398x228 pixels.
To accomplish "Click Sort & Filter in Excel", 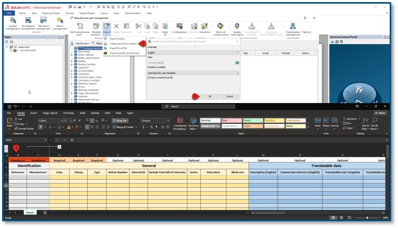I will click(x=365, y=124).
